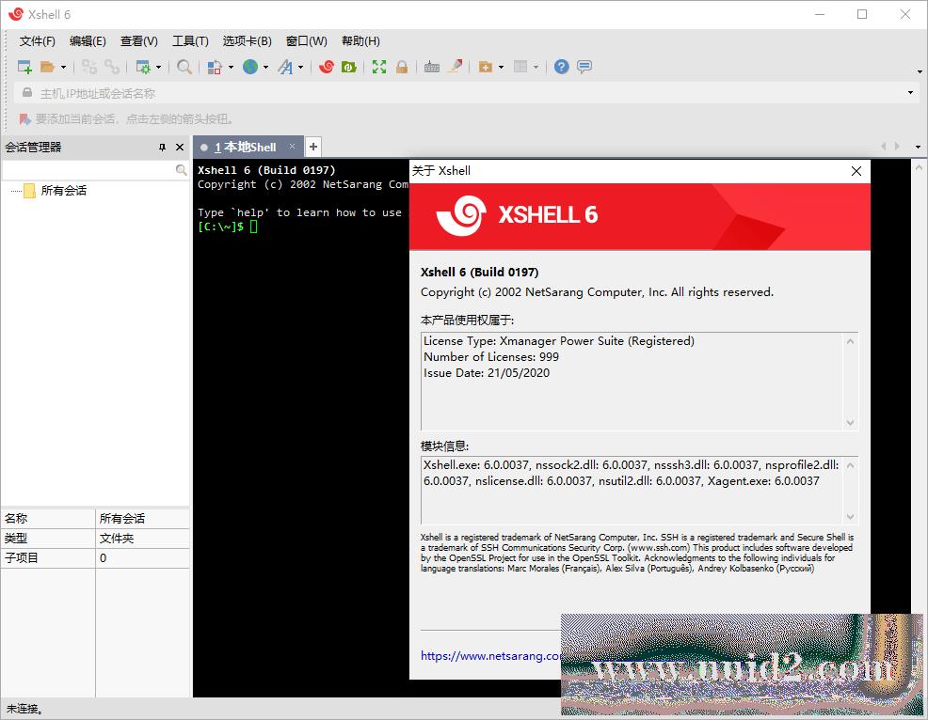928x720 pixels.
Task: Activate full screen mode icon
Action: pos(379,67)
